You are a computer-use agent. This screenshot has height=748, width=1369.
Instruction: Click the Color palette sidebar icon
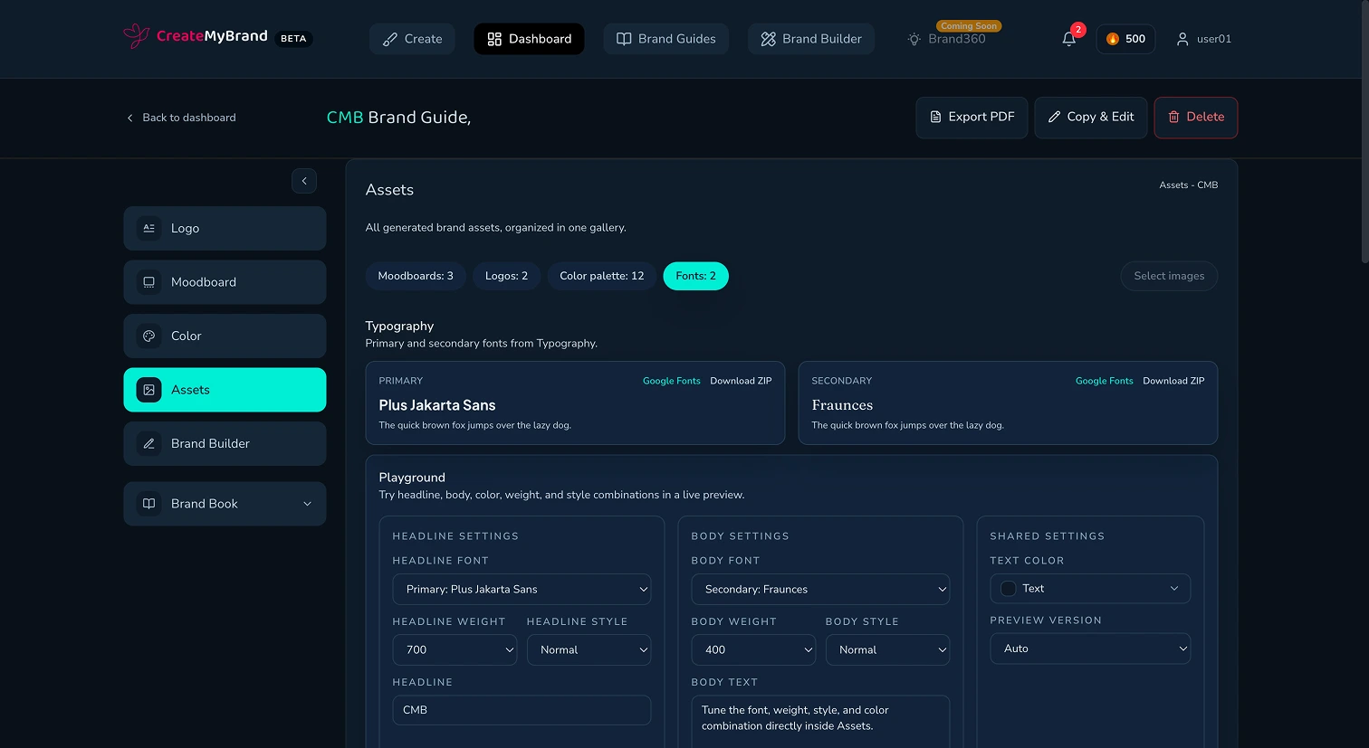point(149,336)
